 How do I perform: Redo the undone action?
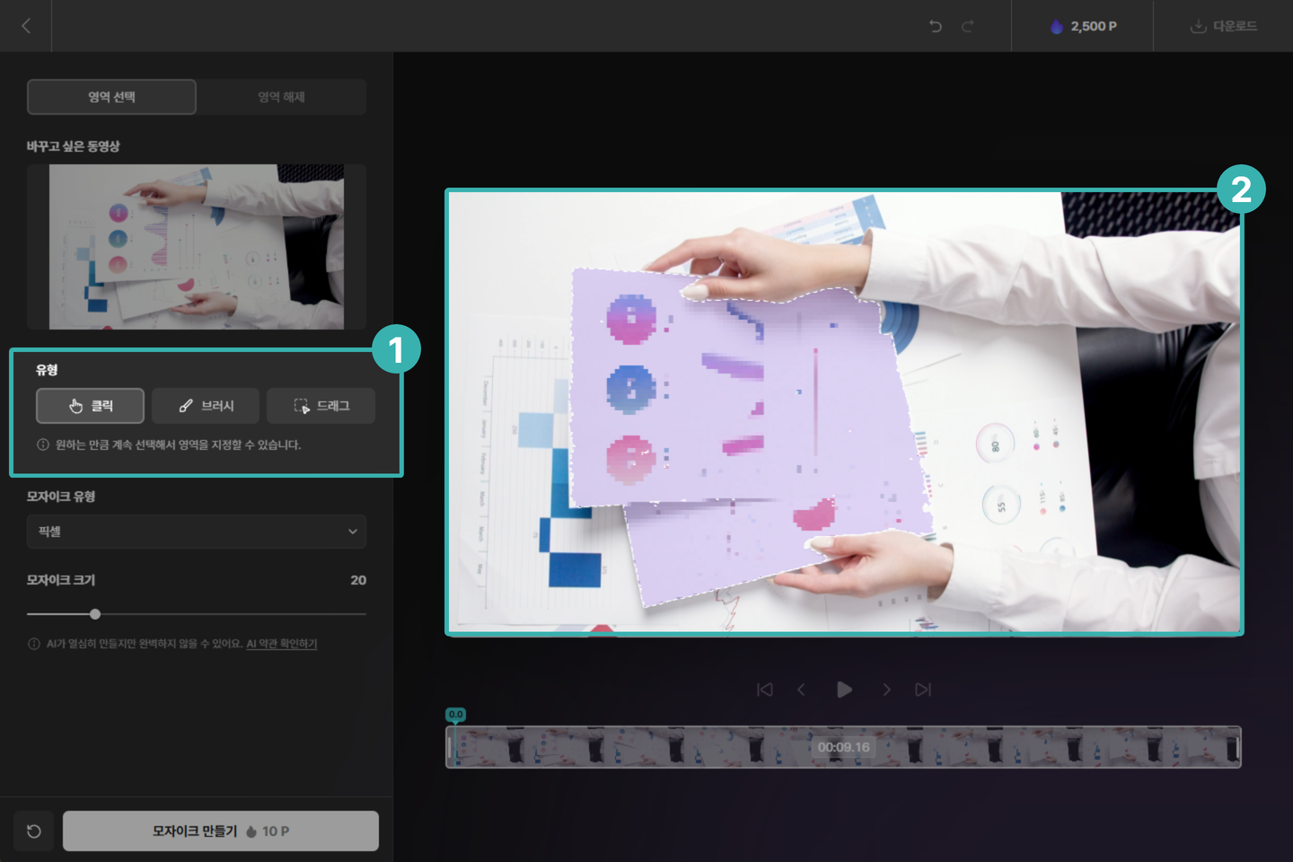coord(968,26)
